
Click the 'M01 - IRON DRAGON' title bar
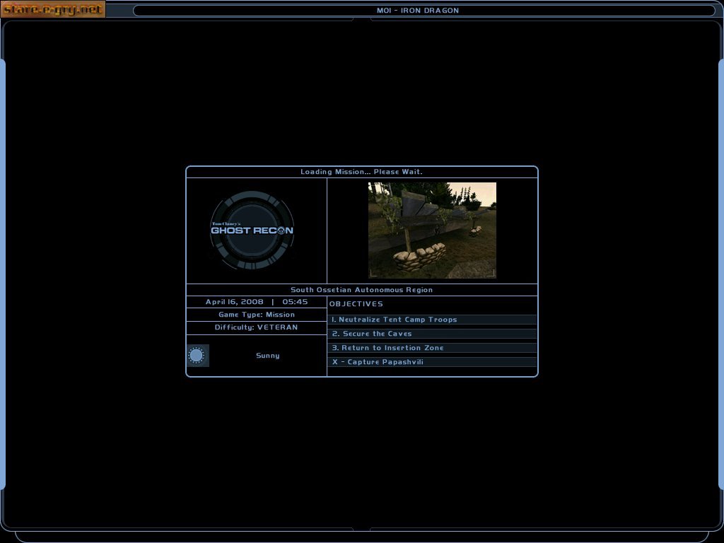[x=417, y=10]
